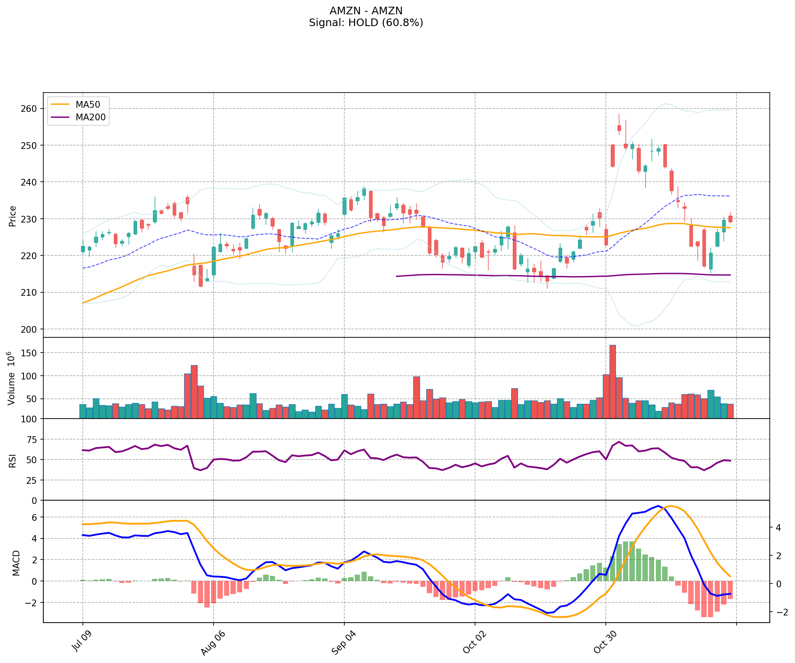Click the 260 price axis tick label
The image size is (795, 663).
tap(29, 109)
